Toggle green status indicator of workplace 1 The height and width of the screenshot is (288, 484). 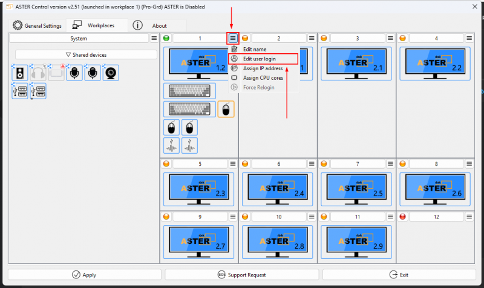166,38
